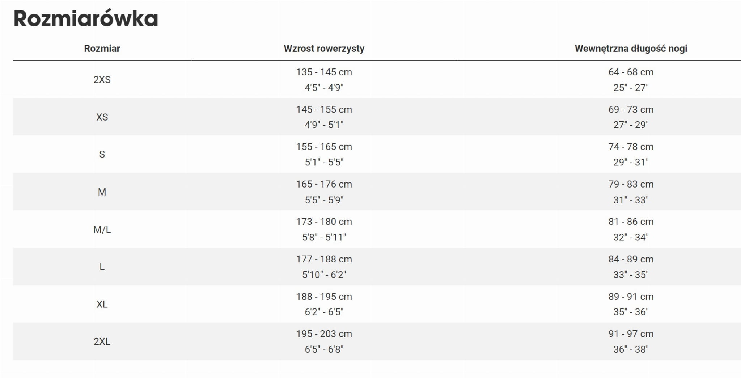Select the M size cell
Image resolution: width=741 pixels, height=378 pixels.
[x=102, y=192]
